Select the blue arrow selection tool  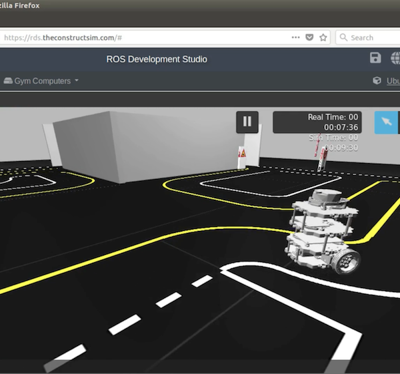(x=386, y=122)
